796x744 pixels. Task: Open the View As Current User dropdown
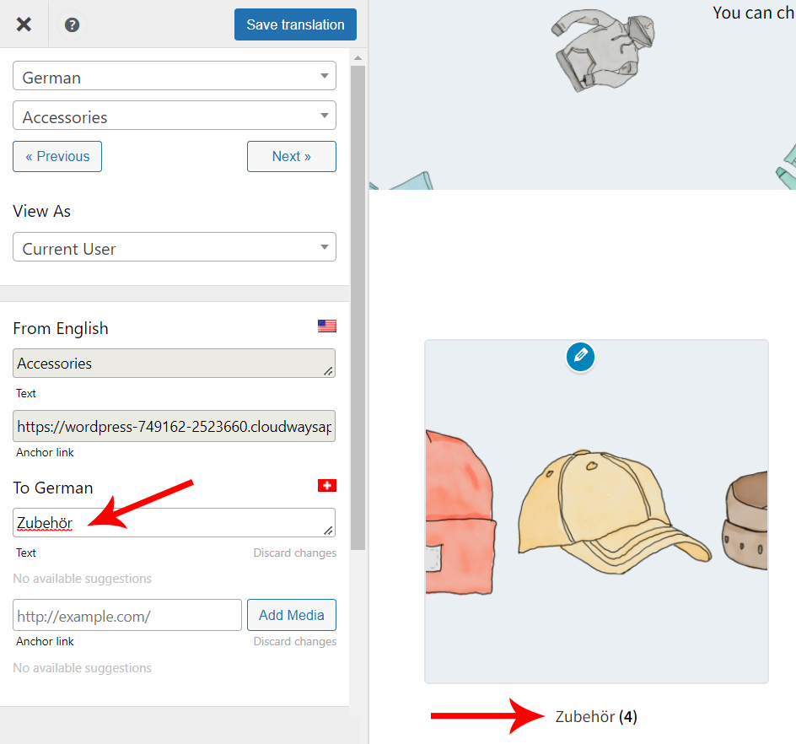[174, 246]
